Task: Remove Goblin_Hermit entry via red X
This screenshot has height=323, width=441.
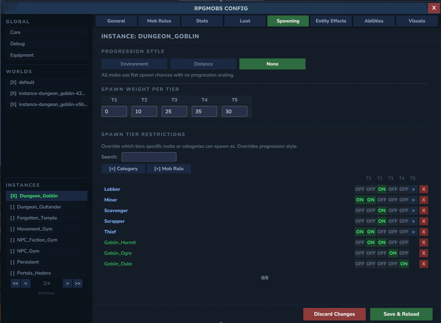Action: point(424,242)
